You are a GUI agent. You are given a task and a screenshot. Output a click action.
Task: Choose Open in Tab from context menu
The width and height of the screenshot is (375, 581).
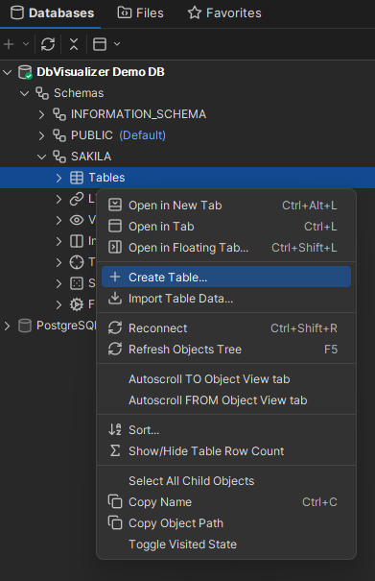pyautogui.click(x=226, y=227)
